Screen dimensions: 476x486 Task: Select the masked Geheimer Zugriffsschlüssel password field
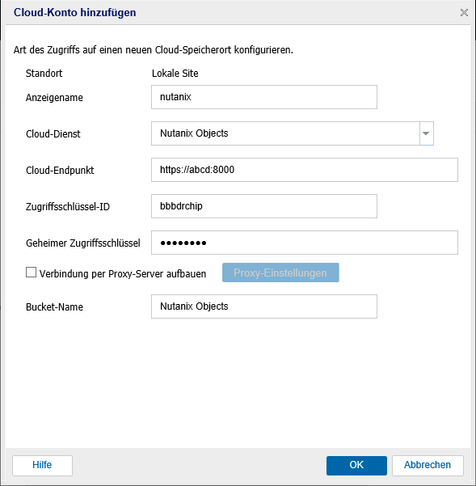pos(305,243)
